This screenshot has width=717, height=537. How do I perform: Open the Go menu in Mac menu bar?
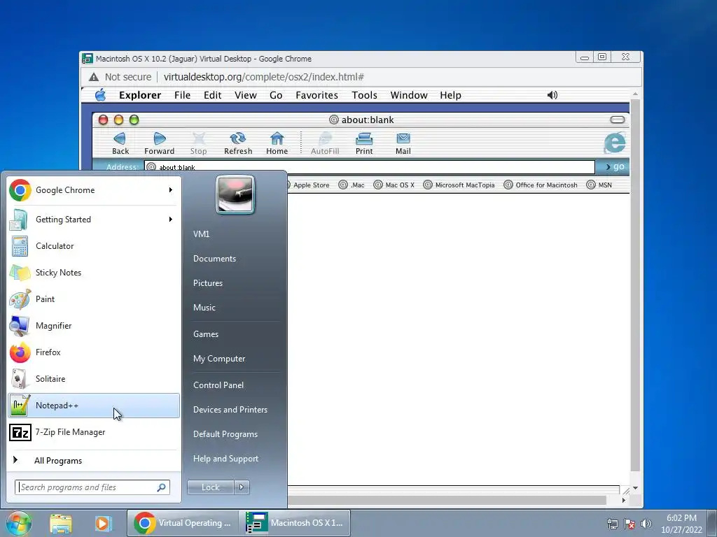pyautogui.click(x=276, y=95)
